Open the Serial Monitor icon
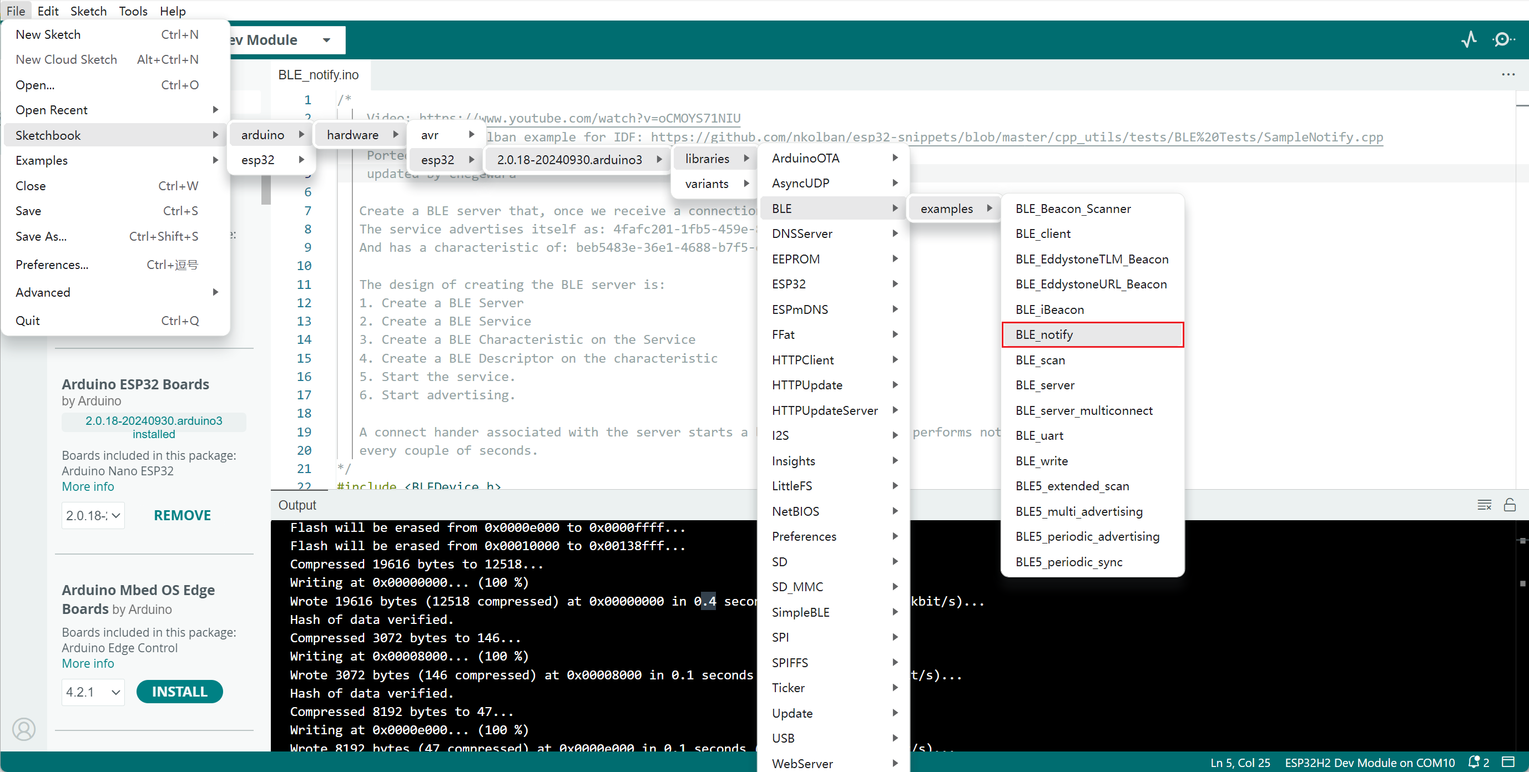 coord(1502,40)
